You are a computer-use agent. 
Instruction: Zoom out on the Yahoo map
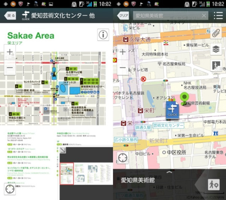click(123, 68)
